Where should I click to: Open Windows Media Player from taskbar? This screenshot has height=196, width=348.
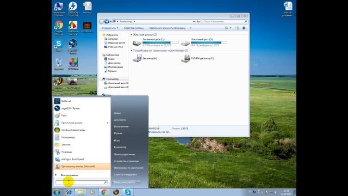pyautogui.click(x=92, y=192)
